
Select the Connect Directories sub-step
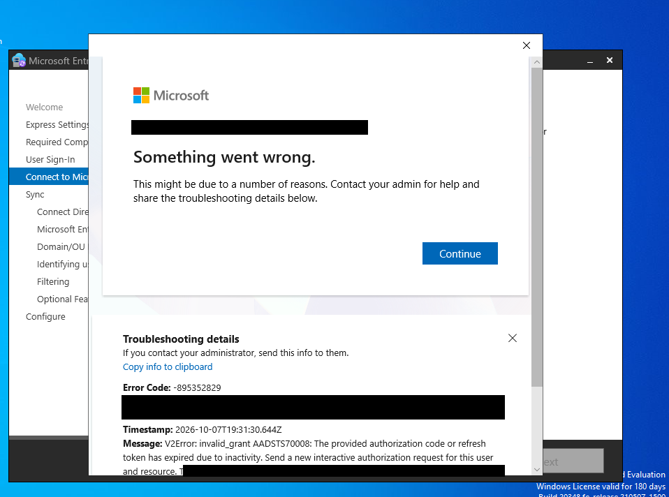click(62, 212)
